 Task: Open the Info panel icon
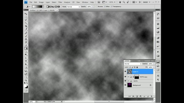pos(158,32)
